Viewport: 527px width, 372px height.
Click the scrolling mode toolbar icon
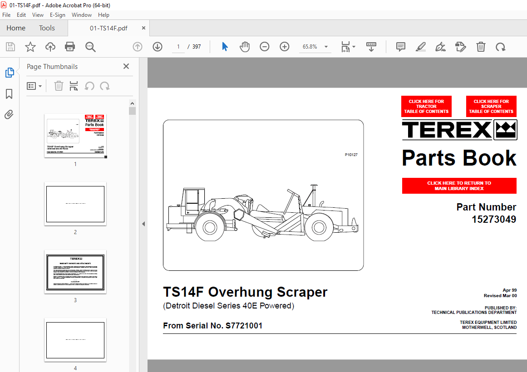(371, 47)
